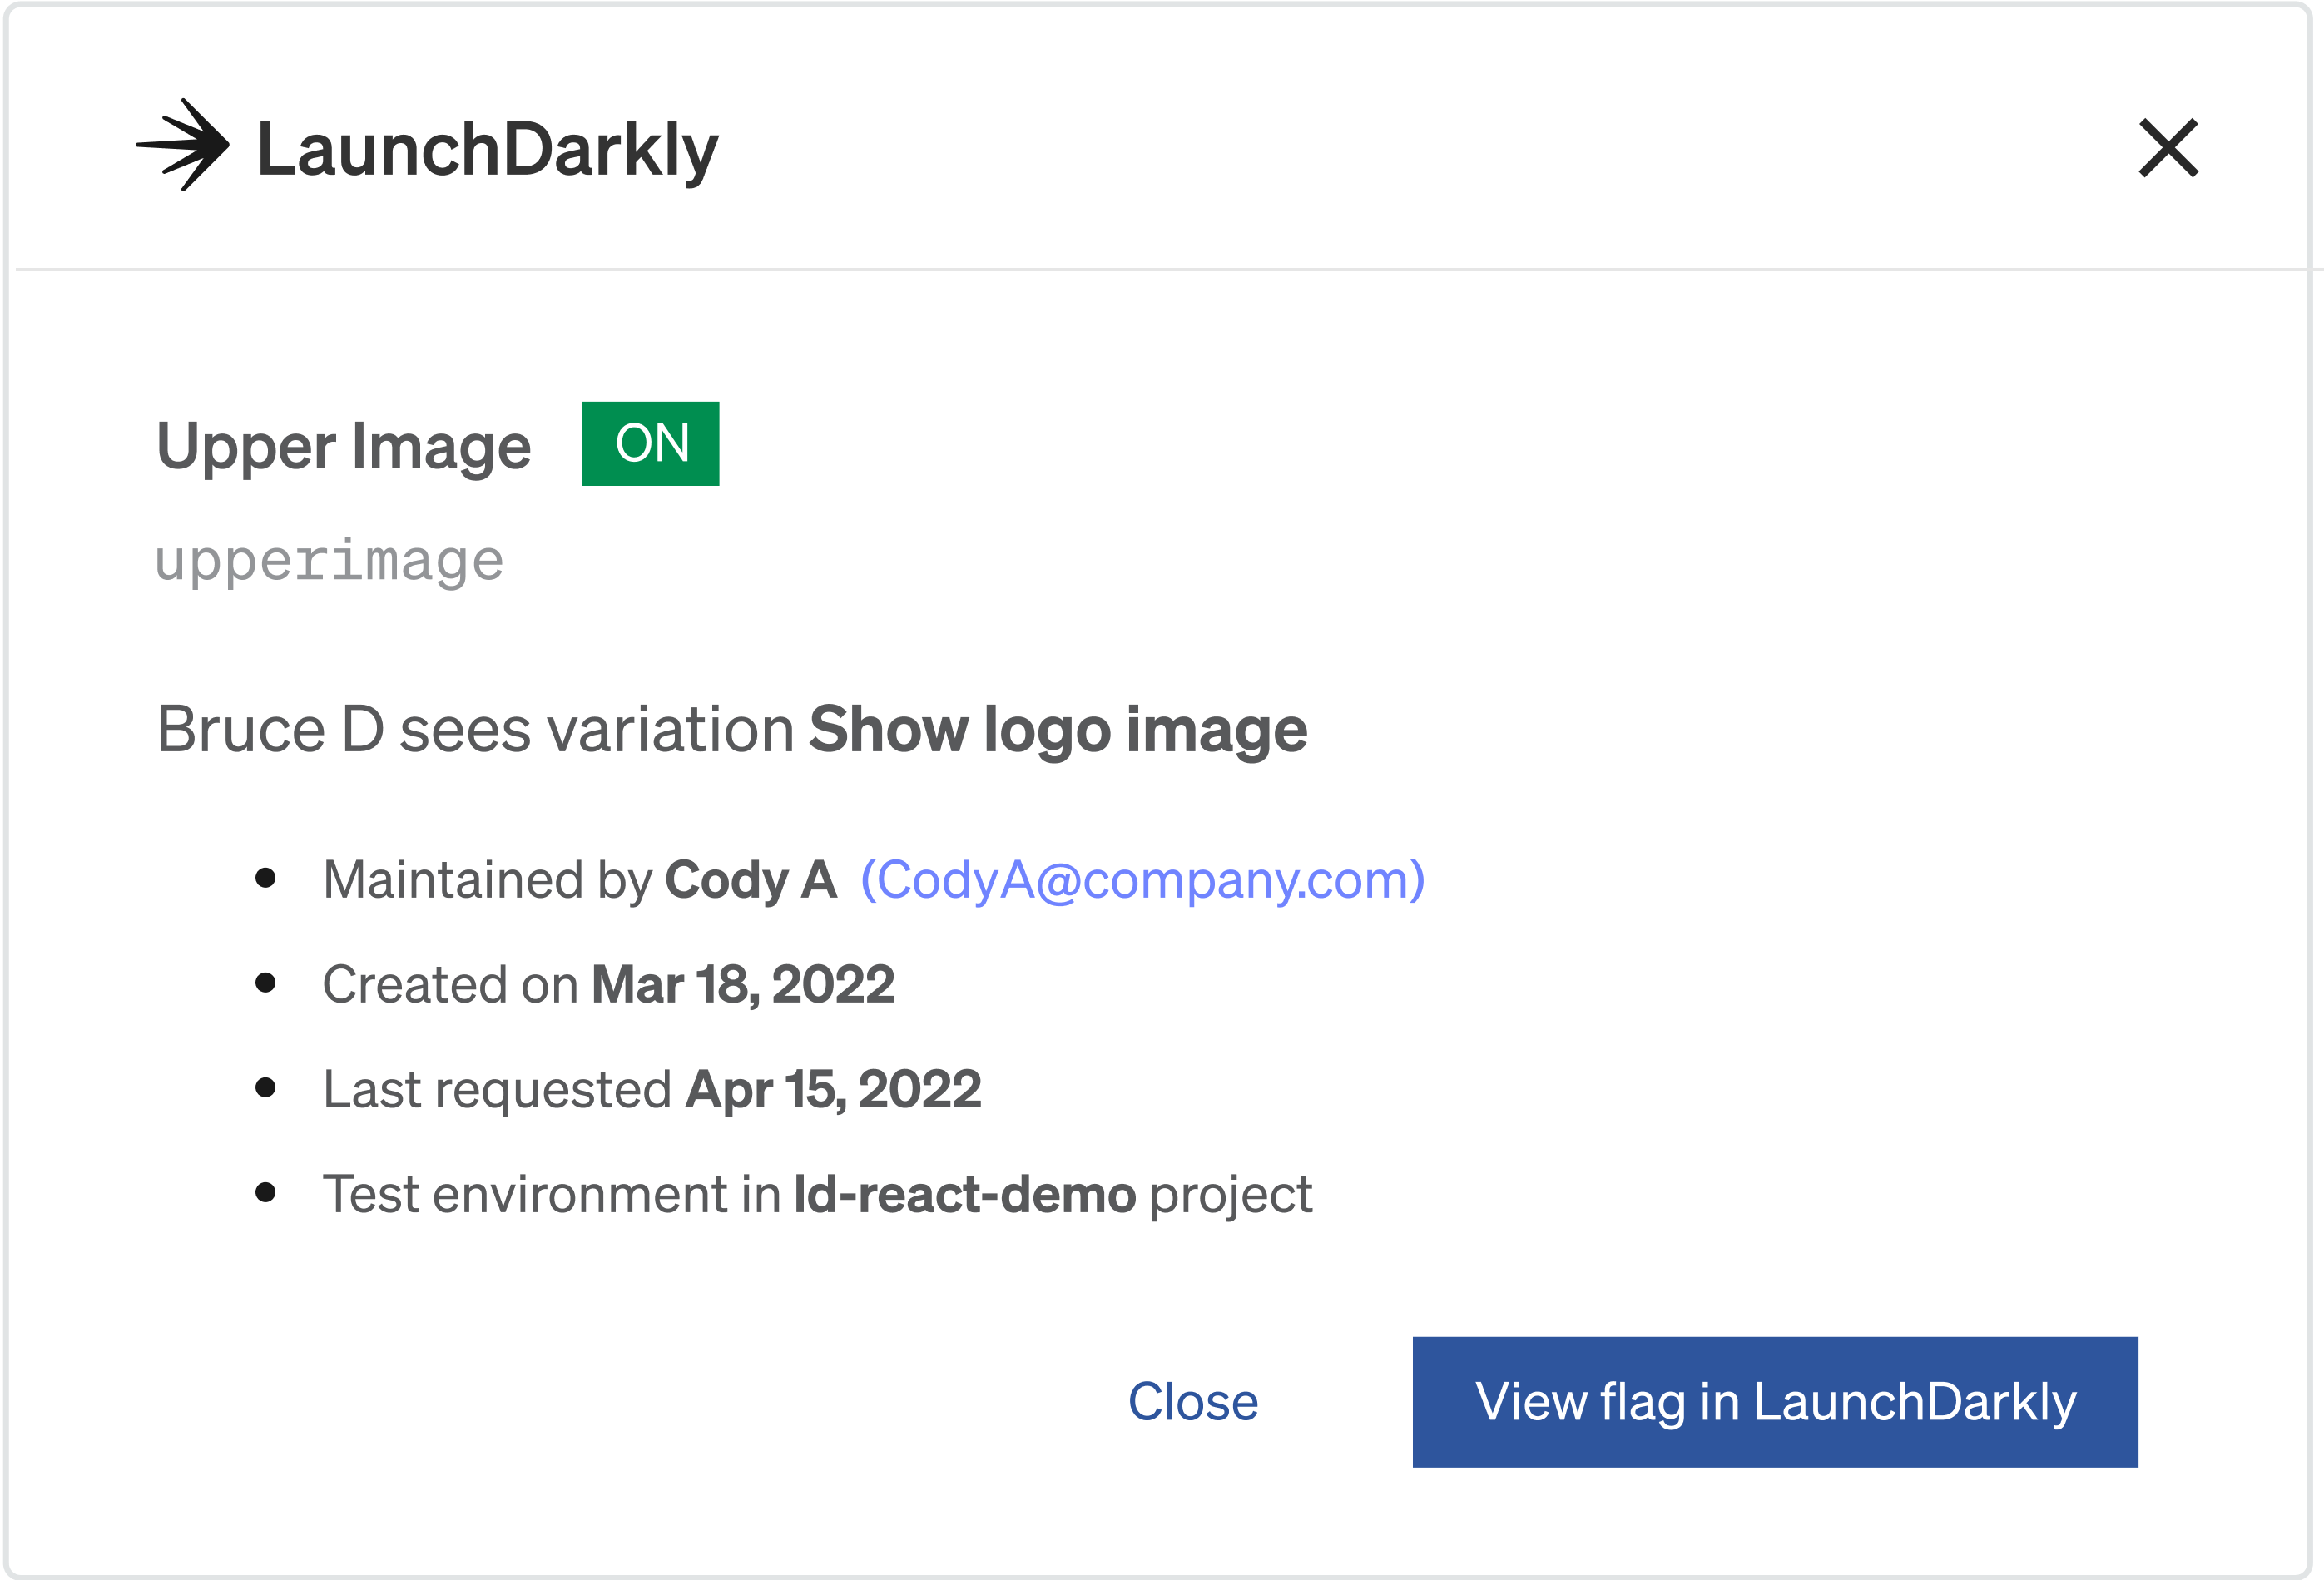
Task: Click the Bruce D variation summary line
Action: (733, 729)
